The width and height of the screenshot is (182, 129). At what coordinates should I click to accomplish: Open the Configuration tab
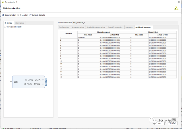[x=64, y=27]
